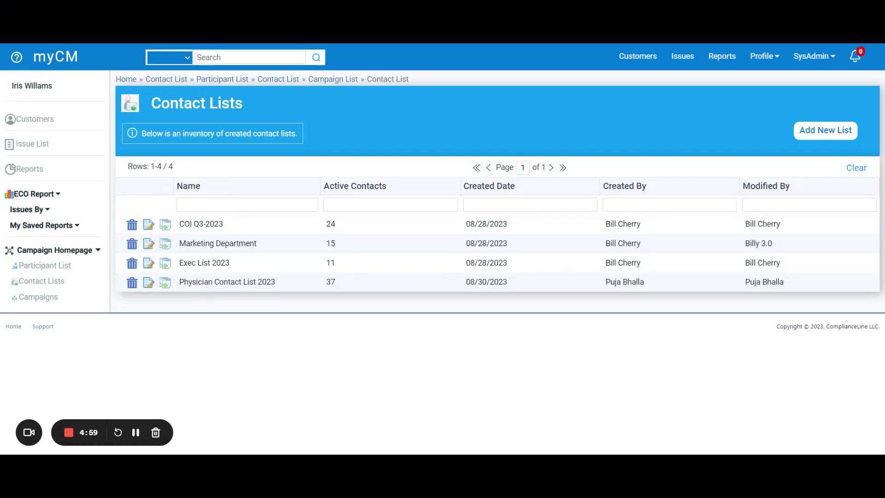Open the Reports menu in top bar
This screenshot has width=885, height=498.
tap(722, 56)
